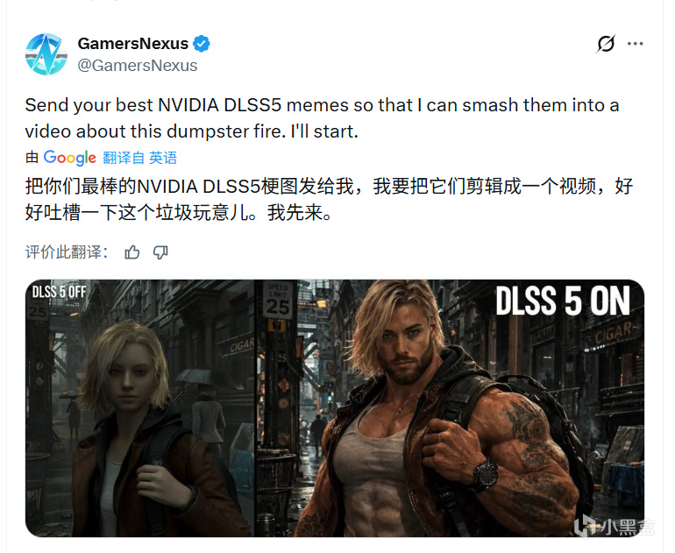675x553 pixels.
Task: Open the Grok slashed-circle icon
Action: pos(606,44)
